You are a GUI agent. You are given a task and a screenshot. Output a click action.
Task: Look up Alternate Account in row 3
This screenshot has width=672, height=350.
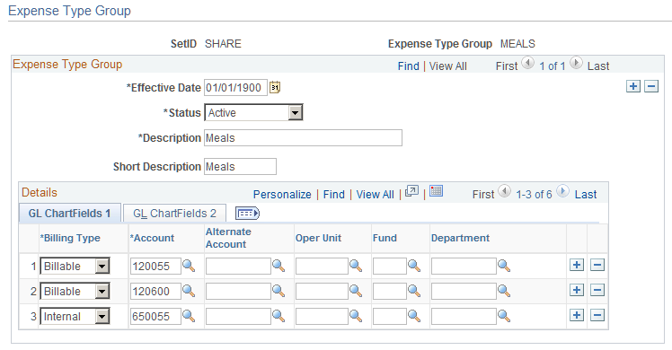(279, 316)
